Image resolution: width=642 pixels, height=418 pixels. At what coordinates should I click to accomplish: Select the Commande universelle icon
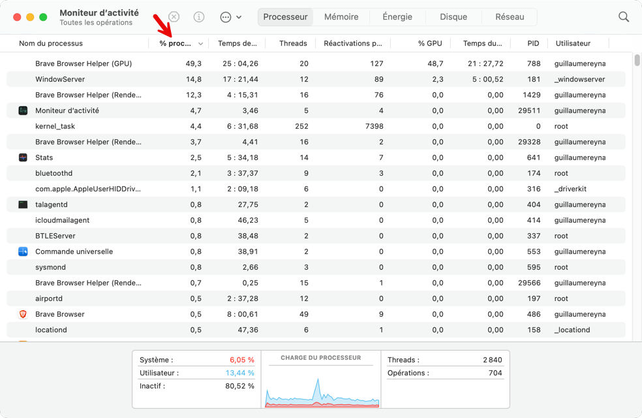[23, 251]
